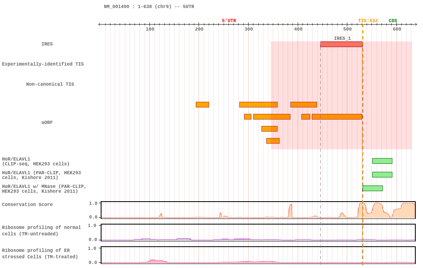Click the green HuR/ELAVL1 CLIP-seq binding bar
The width and height of the screenshot is (423, 268).
pos(382,161)
